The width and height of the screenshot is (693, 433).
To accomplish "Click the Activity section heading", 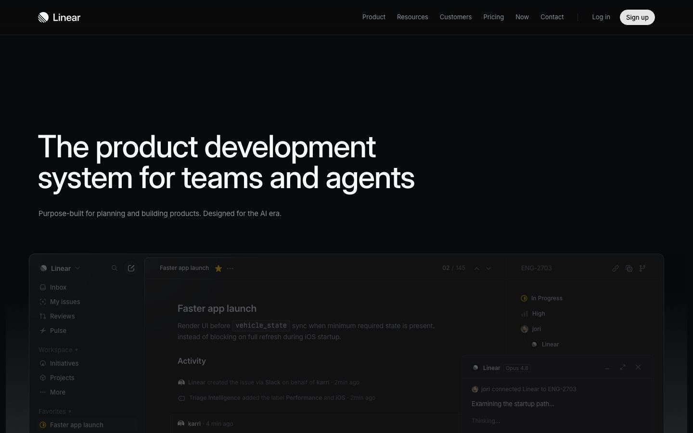I will [192, 361].
